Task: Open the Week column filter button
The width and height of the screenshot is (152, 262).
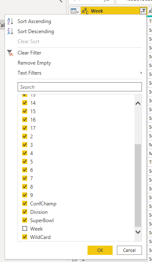Action: pyautogui.click(x=143, y=11)
